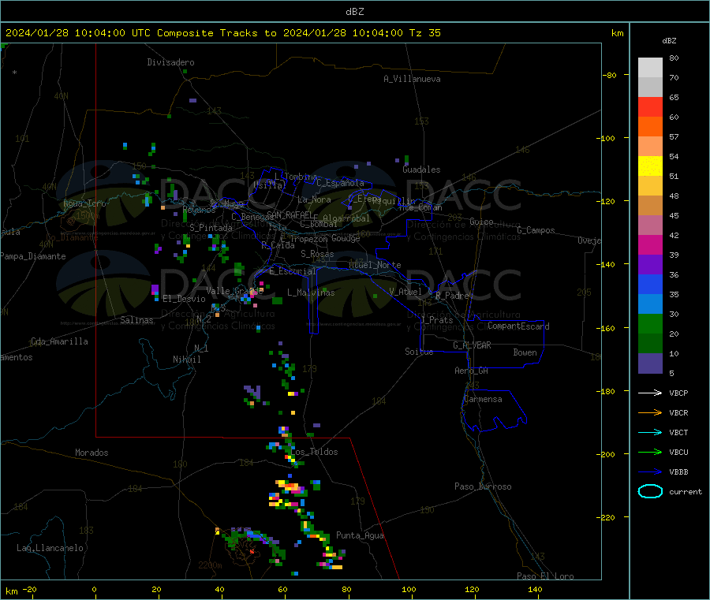Click the Divisadero place label
This screenshot has width=710, height=600.
coord(170,62)
